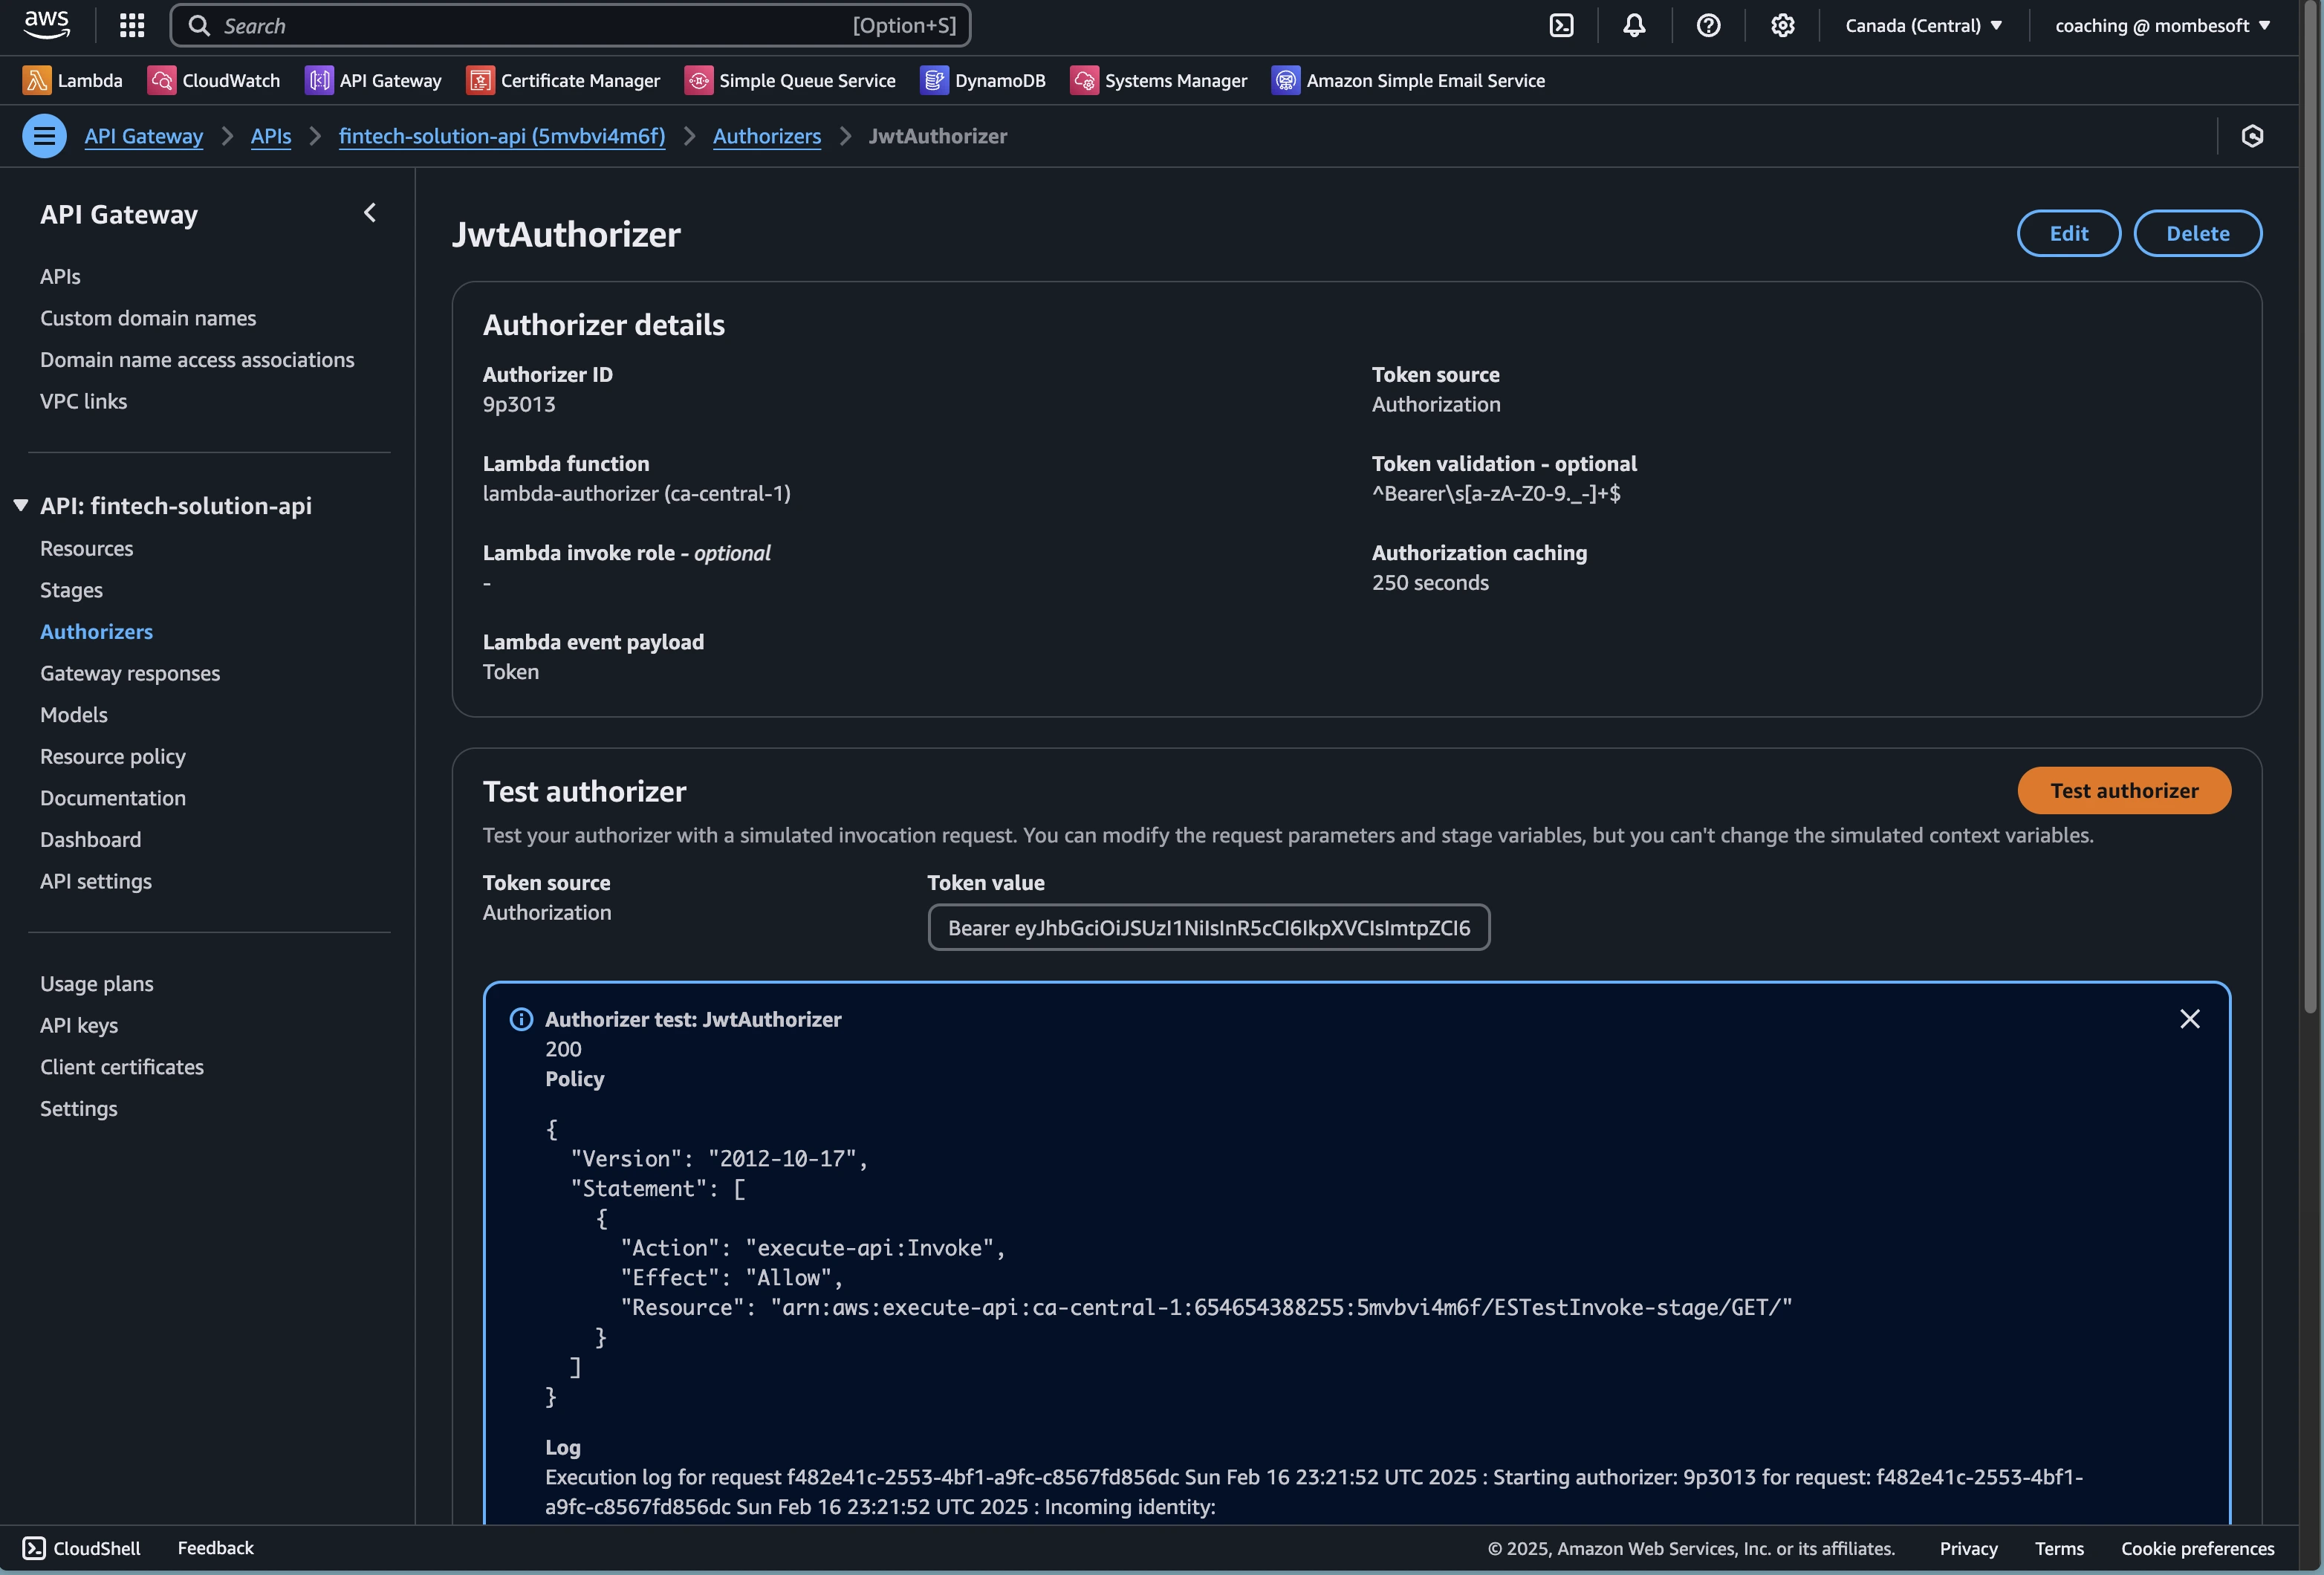The image size is (2324, 1575).
Task: Open Lambda service shortcut
Action: click(72, 80)
